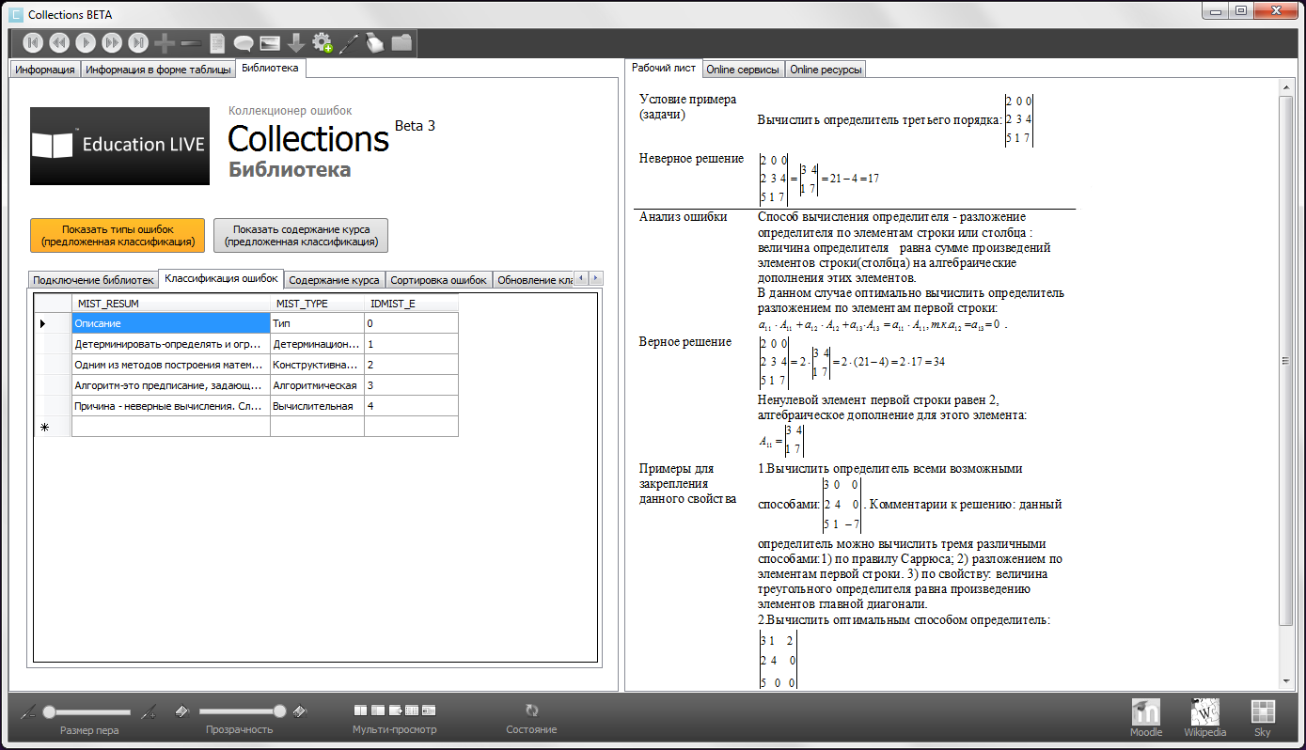Choose second multi-view layout icon
This screenshot has width=1306, height=750.
click(x=378, y=711)
